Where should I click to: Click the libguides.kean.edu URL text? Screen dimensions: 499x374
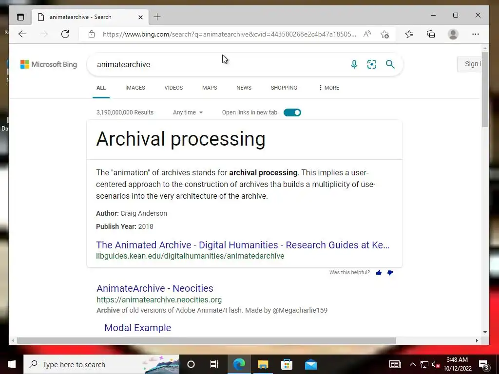point(190,256)
